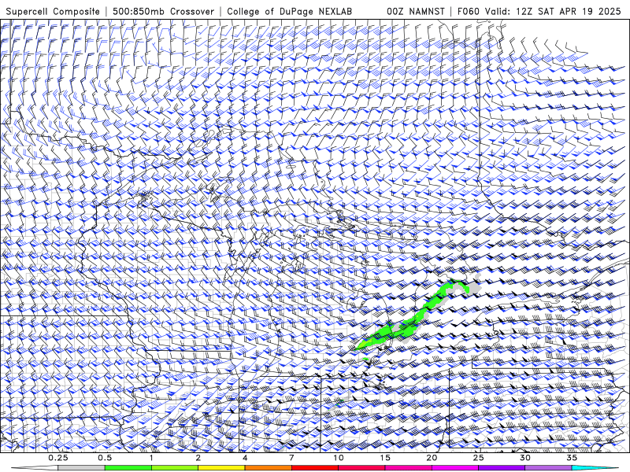Click the legend value 35
Screen dimensions: 630x472
[572, 458]
